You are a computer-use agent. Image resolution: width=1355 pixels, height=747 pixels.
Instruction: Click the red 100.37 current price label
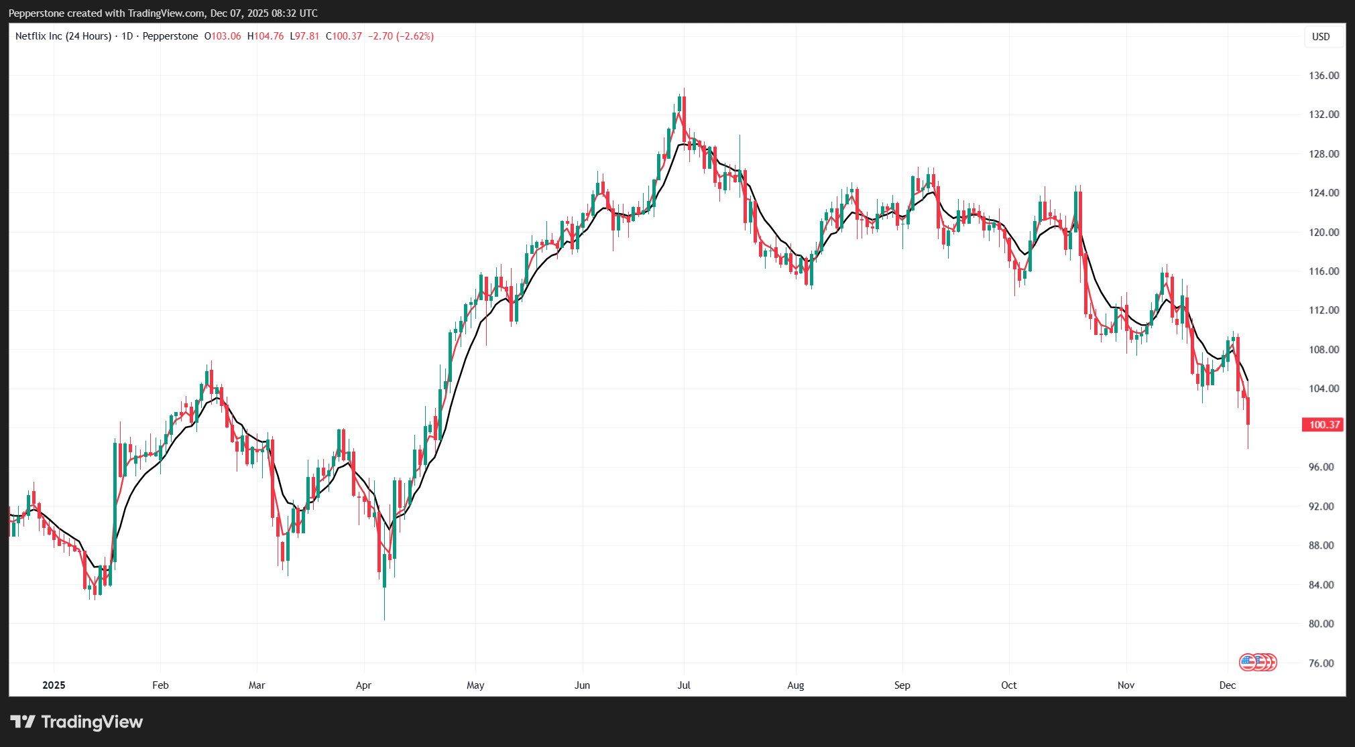(1323, 425)
